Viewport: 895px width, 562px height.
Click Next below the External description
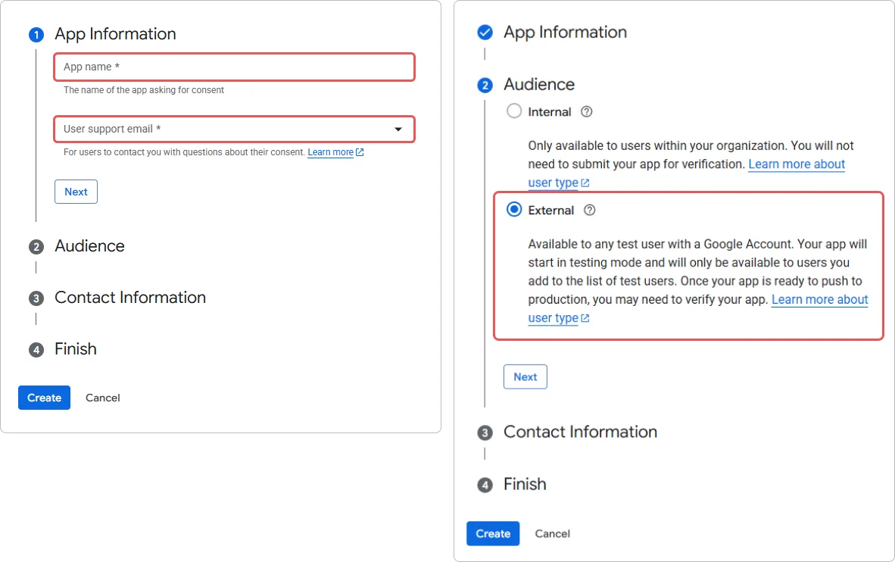pos(525,376)
